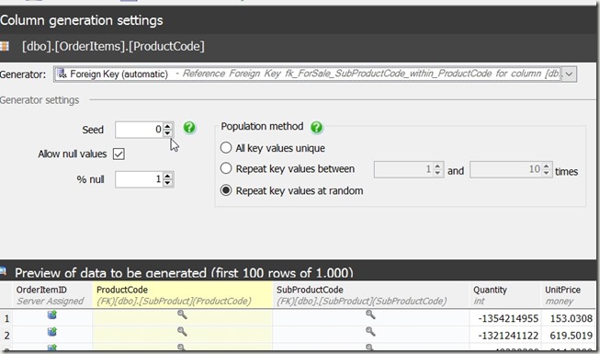Select the UnitPrice cell 153.0308

click(x=569, y=318)
